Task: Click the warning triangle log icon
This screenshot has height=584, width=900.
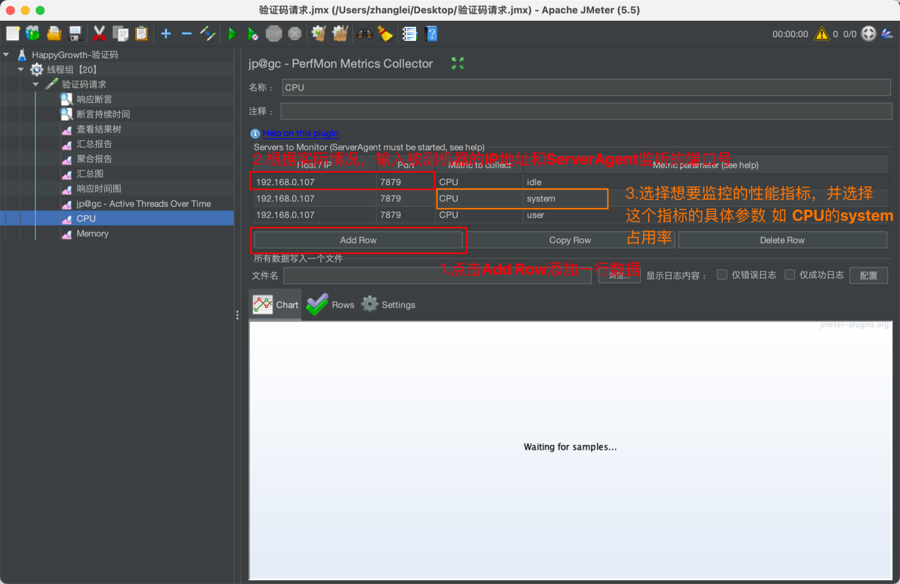Action: tap(821, 34)
